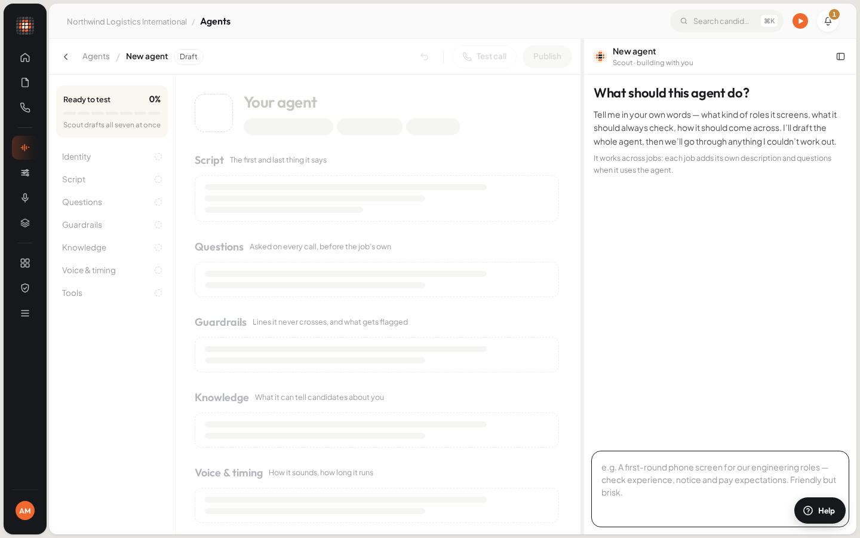Click the 'What should this agent do?' heading
The image size is (860, 538).
(x=671, y=93)
